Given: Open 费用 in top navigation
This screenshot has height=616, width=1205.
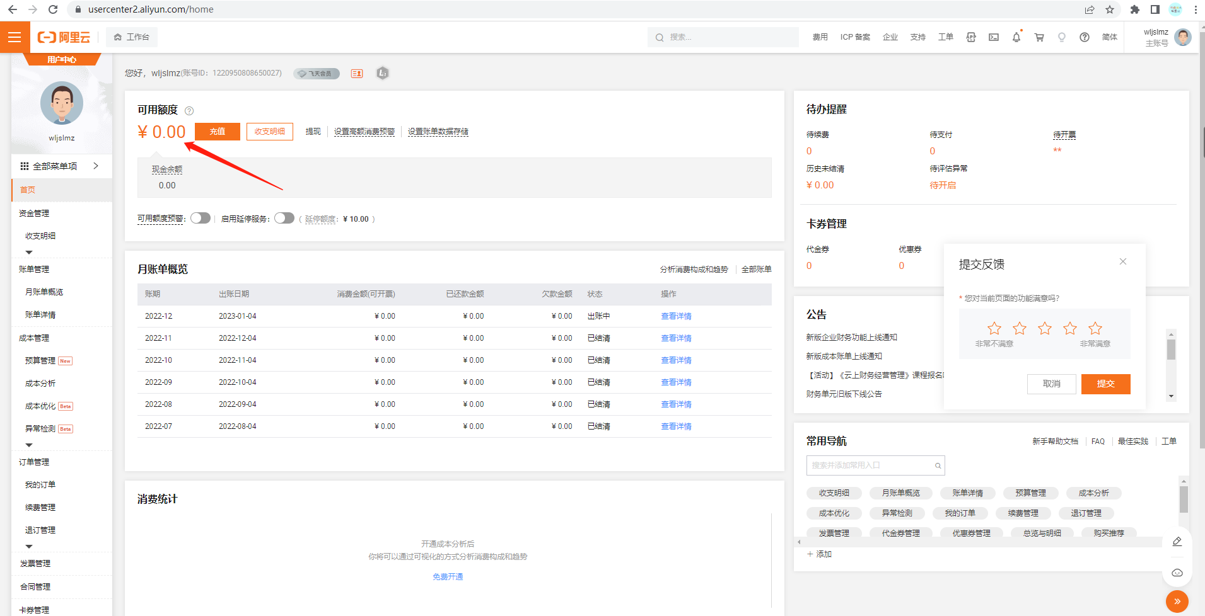Looking at the screenshot, I should (820, 37).
